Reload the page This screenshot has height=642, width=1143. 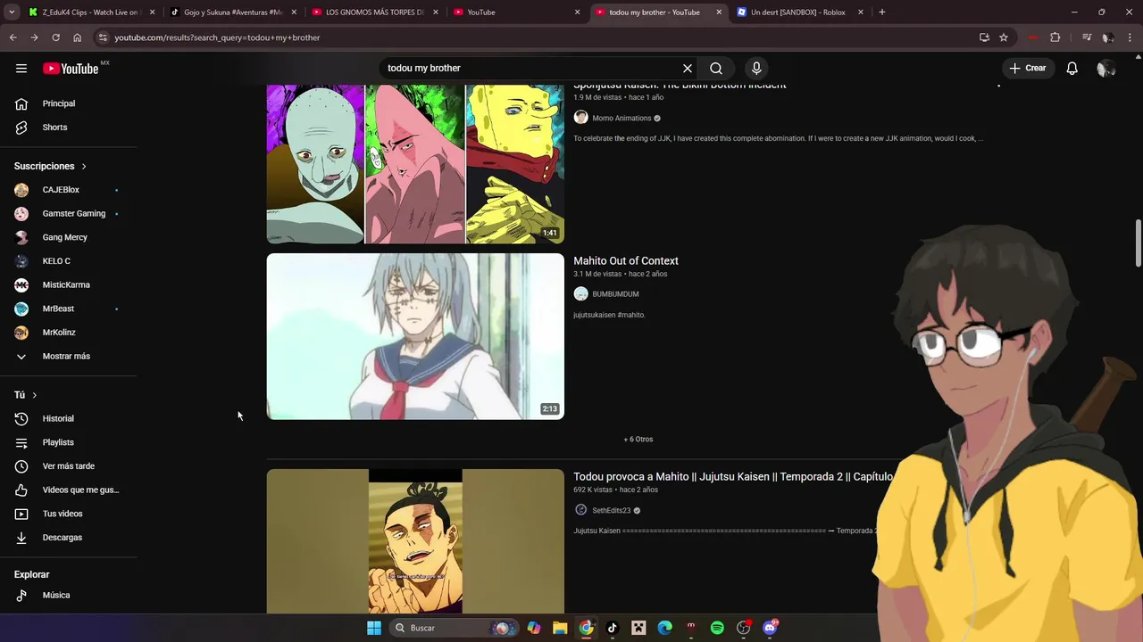coord(55,37)
